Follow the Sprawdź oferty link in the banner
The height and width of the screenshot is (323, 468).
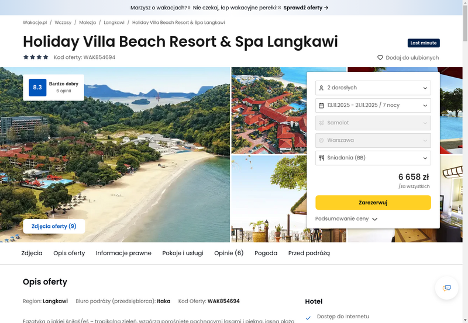(x=306, y=8)
